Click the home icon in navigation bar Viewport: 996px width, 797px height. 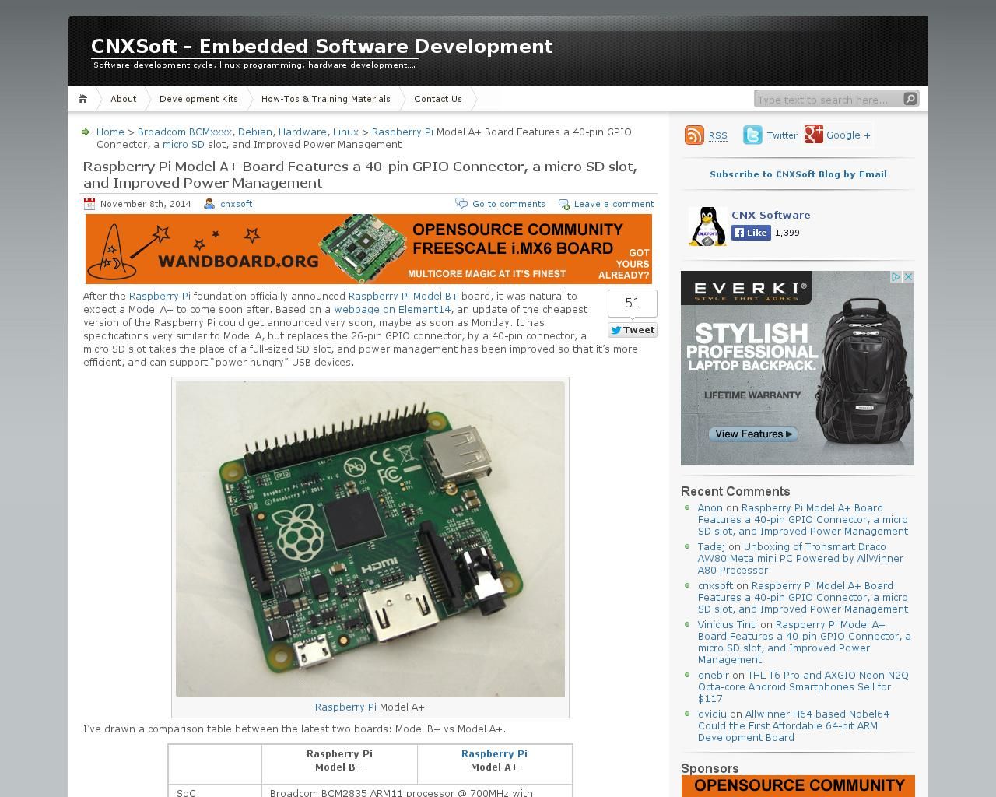pos(82,99)
